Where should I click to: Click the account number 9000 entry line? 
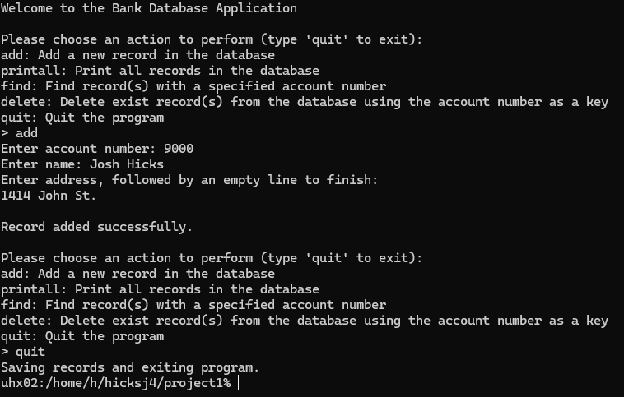97,149
